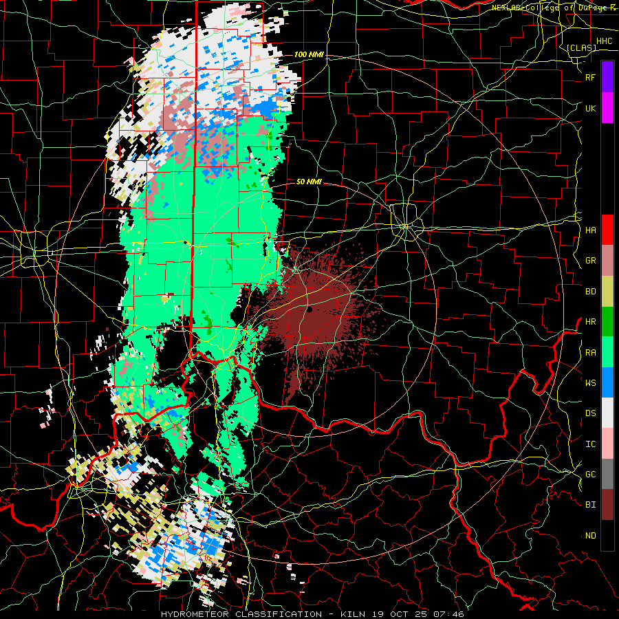This screenshot has width=619, height=619.
Task: Click the ND legend label
Action: (x=590, y=535)
